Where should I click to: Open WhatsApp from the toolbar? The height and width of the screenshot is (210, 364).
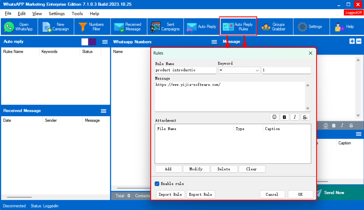click(19, 27)
